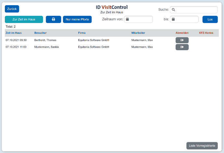
Task: Click the KFZ-Kennz. column header
Action: 206,33
